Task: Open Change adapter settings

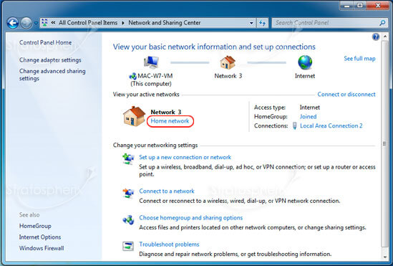Action: (50, 60)
